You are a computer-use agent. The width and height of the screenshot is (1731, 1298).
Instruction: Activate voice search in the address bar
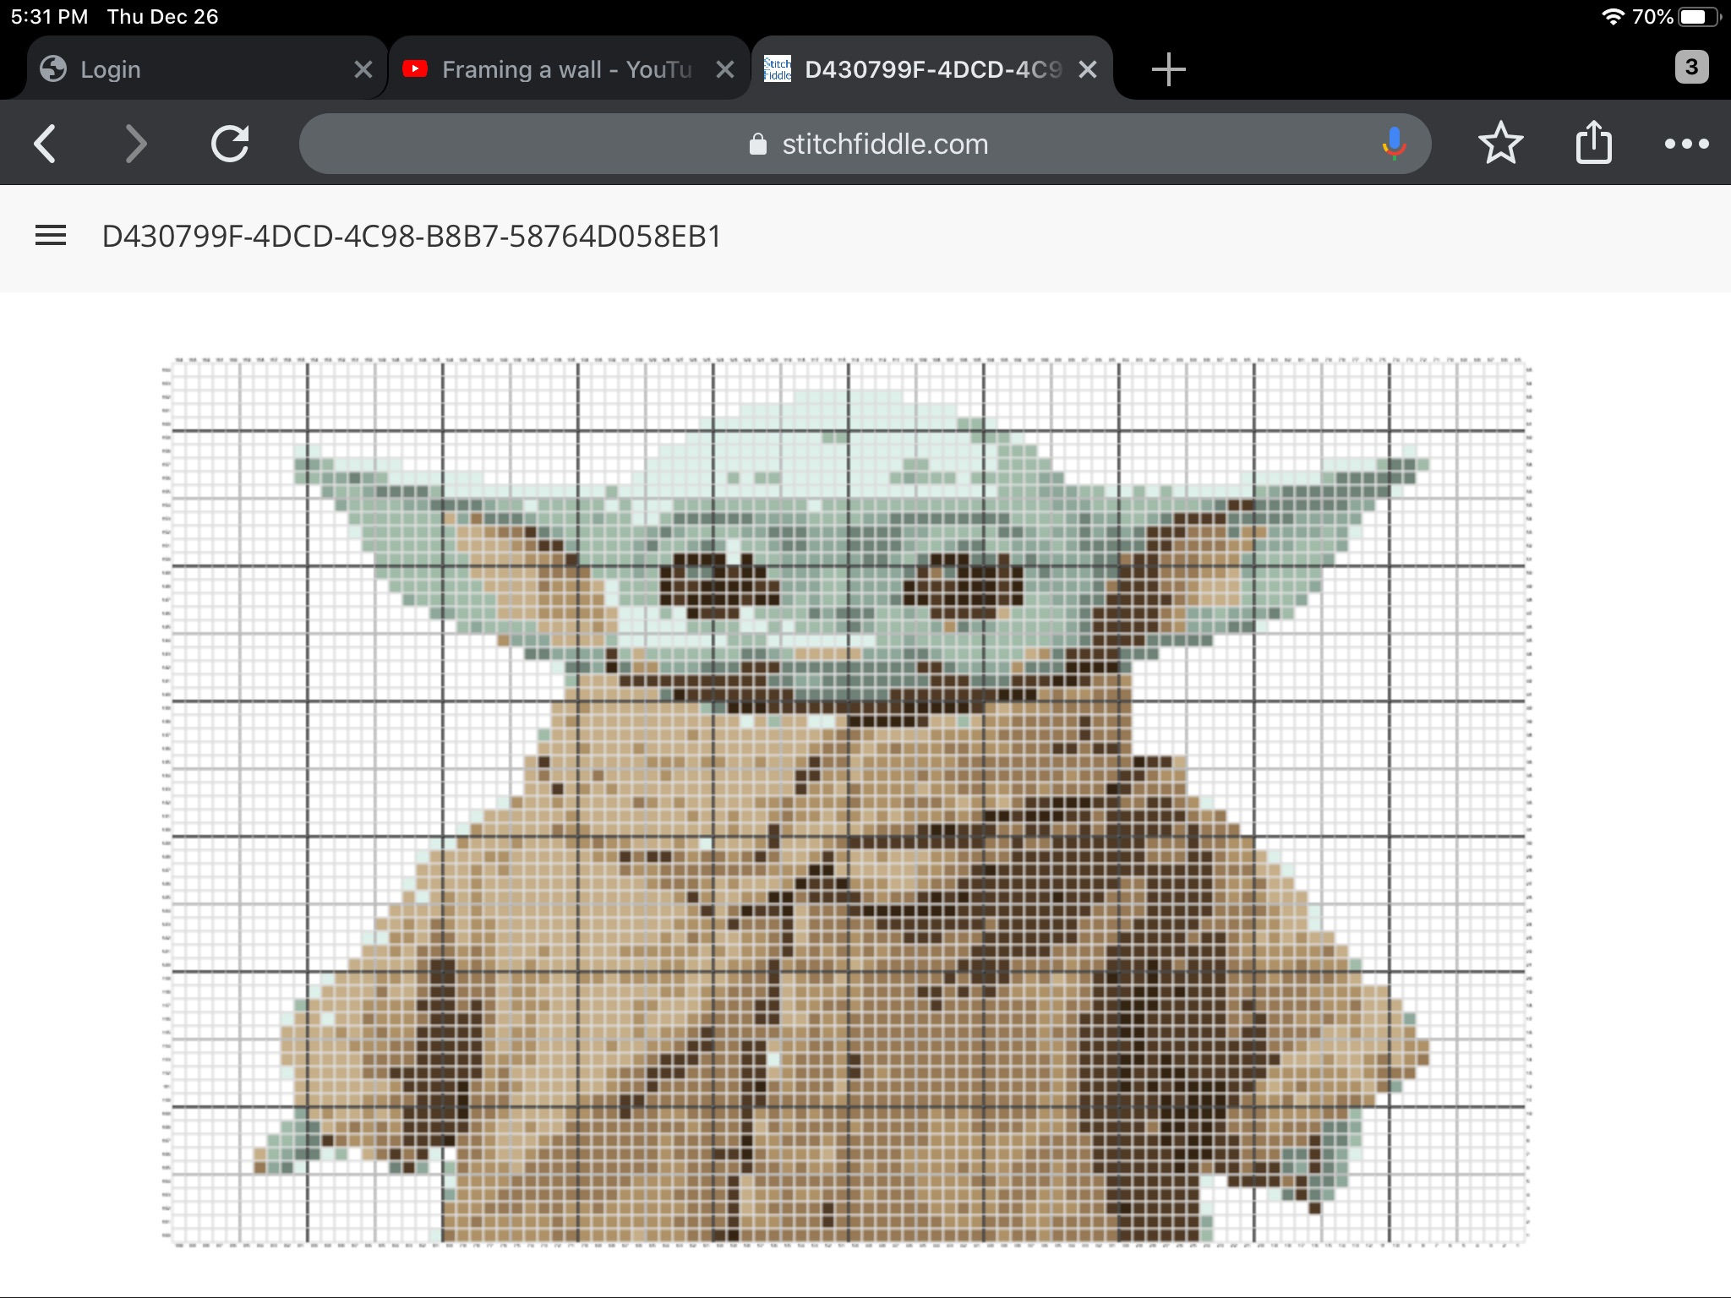coord(1392,143)
